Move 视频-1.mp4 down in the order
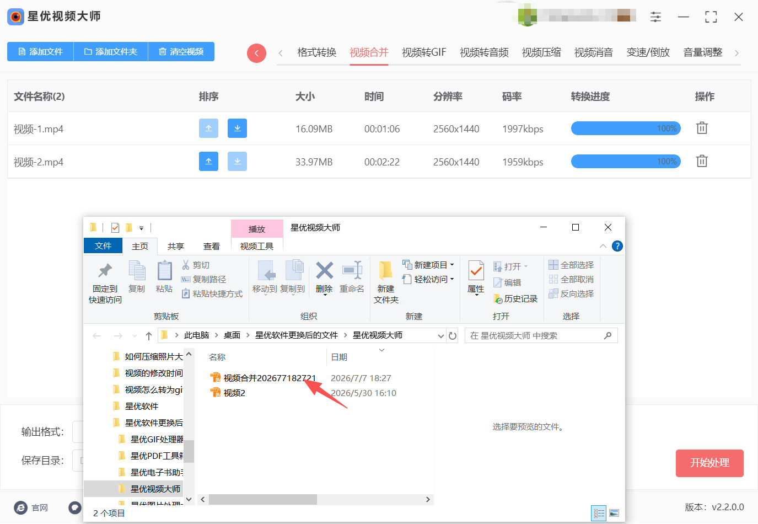The height and width of the screenshot is (524, 758). 237,128
